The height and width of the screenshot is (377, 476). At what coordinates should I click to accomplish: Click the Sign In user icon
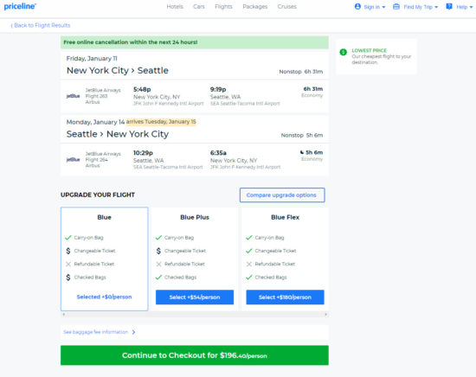(x=357, y=6)
